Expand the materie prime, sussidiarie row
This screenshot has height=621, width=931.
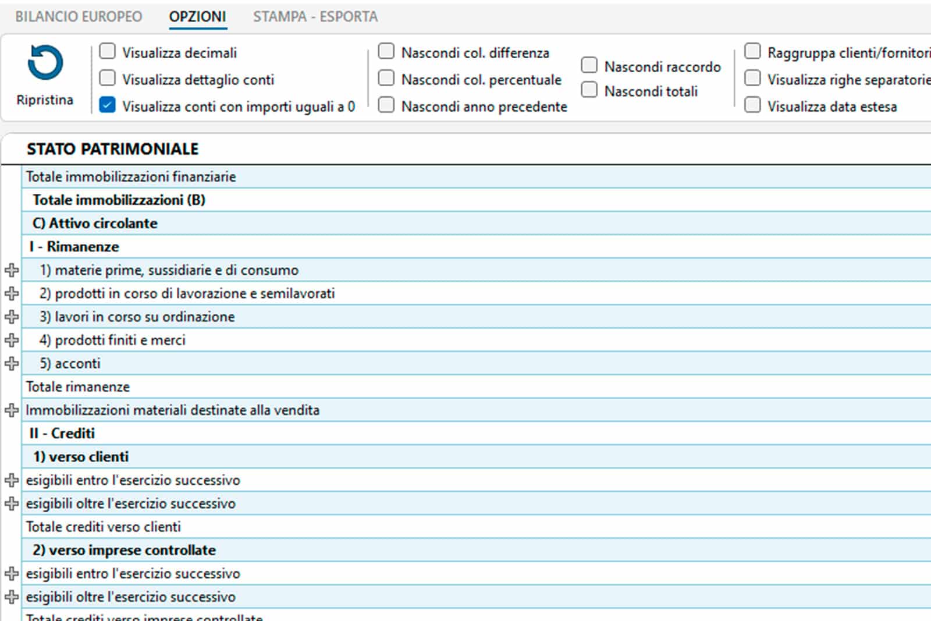point(12,270)
